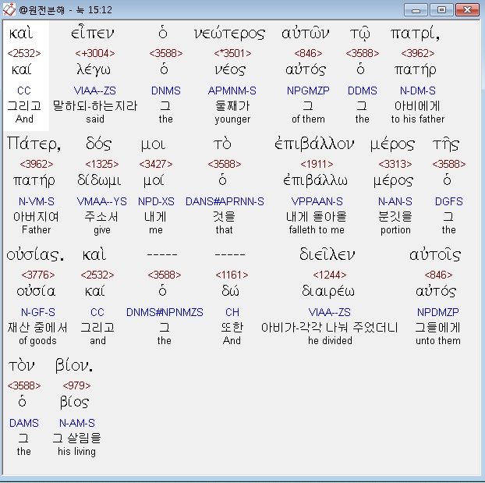Click morphology code DAMS
The image size is (485, 483).
click(24, 423)
